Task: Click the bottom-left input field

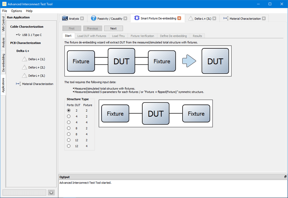Action: (x=24, y=192)
